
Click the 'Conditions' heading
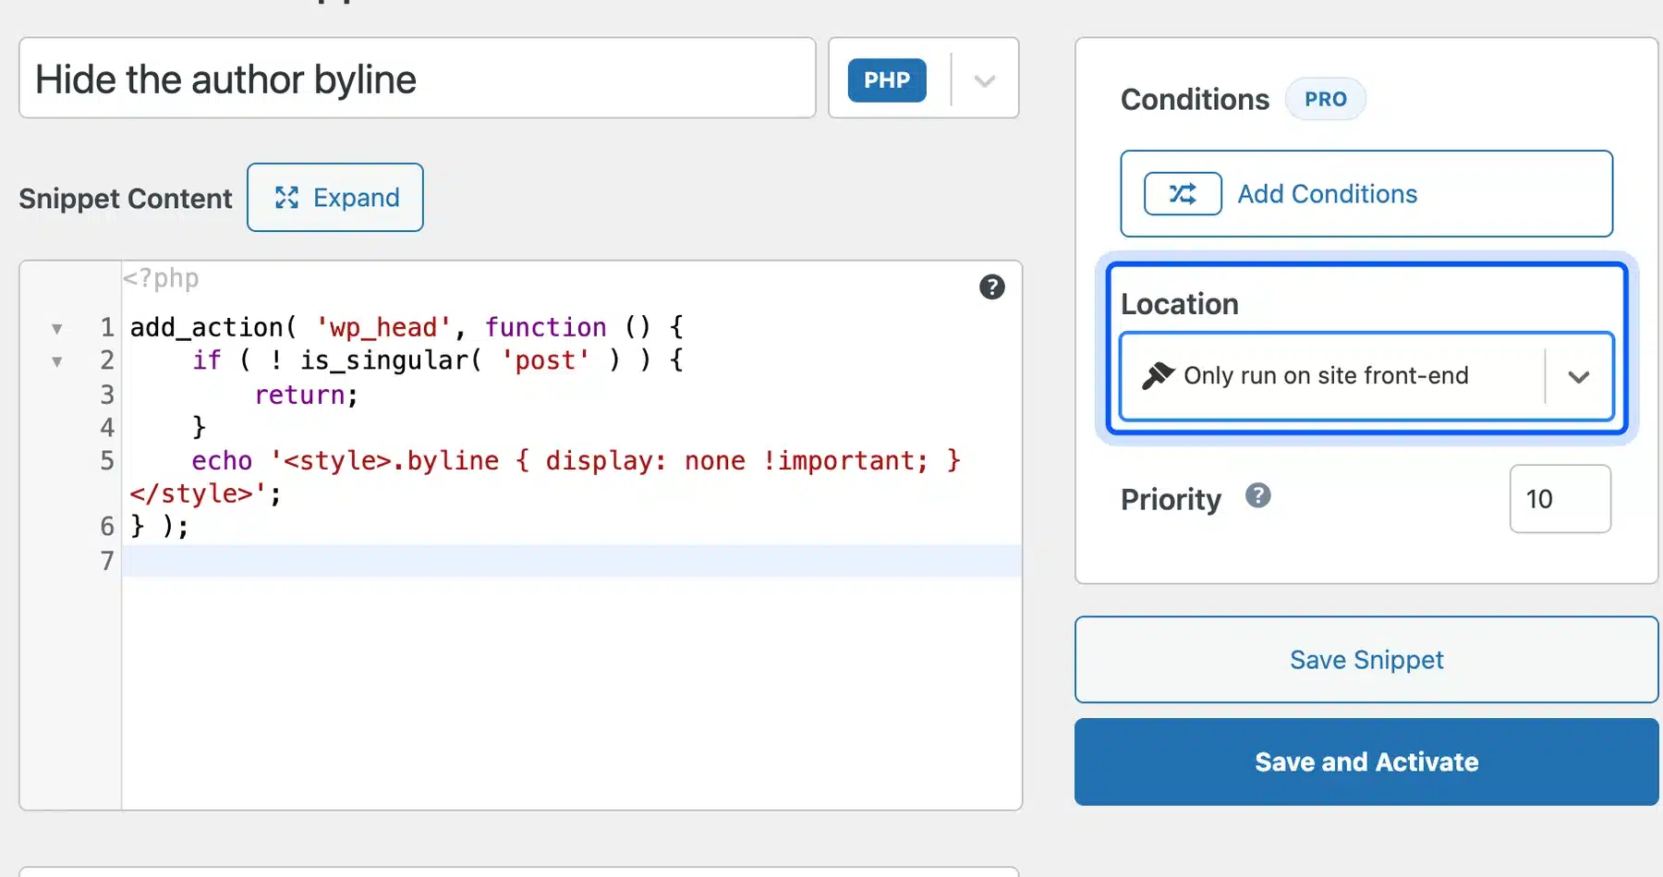(1195, 100)
